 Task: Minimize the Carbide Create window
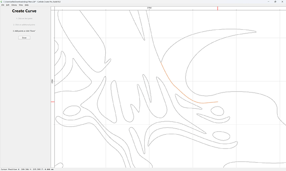click(268, 2)
